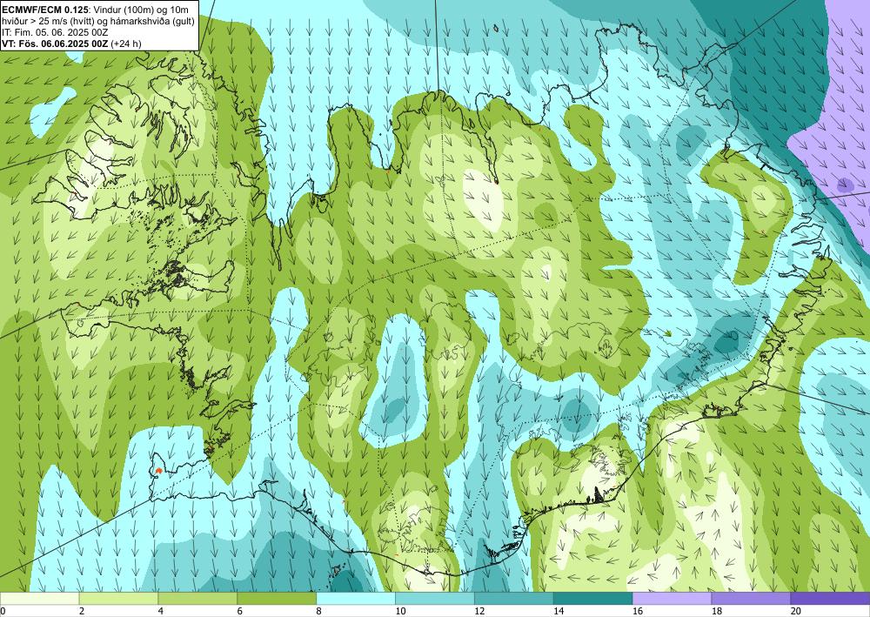
Task: Click the legend label '12'
Action: coord(479,611)
